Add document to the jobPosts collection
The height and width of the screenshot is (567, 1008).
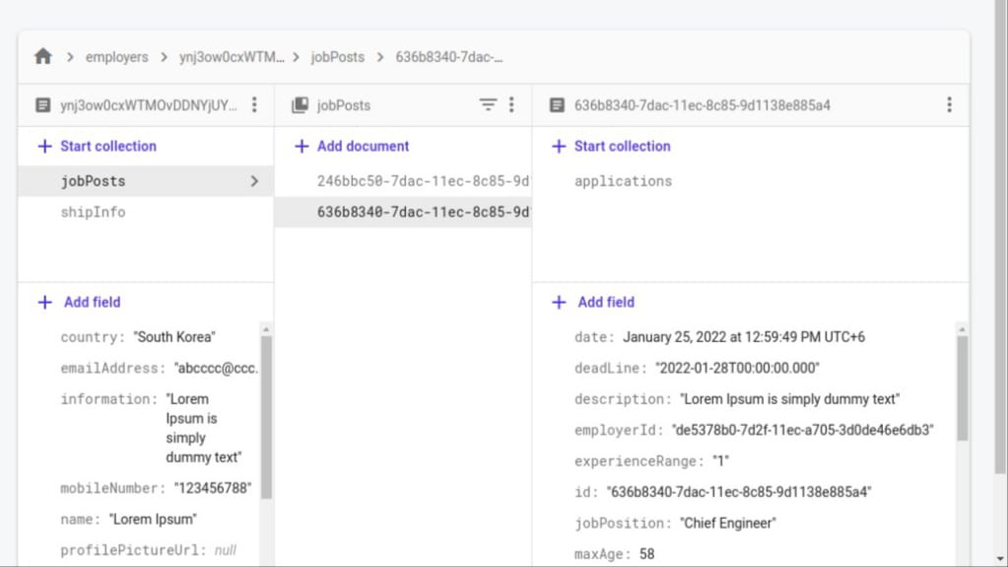pos(352,146)
